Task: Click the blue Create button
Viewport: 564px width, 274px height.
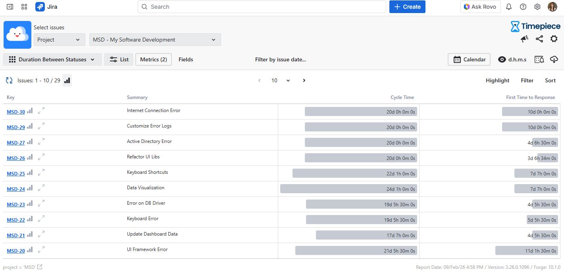Action: click(407, 7)
